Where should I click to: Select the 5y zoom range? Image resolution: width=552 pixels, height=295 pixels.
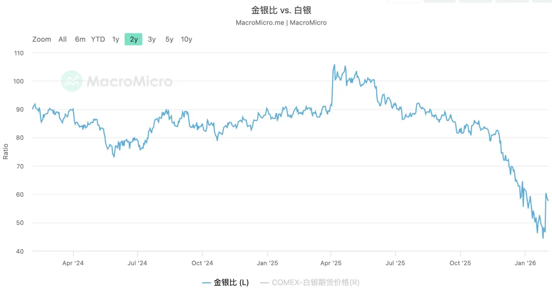(x=169, y=39)
